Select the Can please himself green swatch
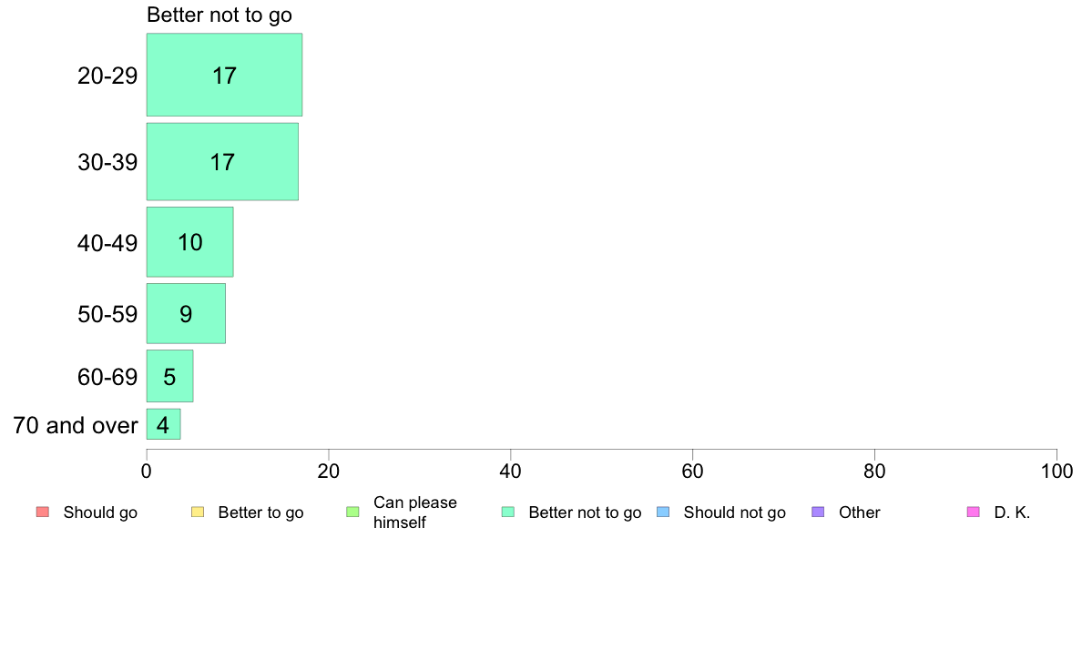 pos(352,512)
